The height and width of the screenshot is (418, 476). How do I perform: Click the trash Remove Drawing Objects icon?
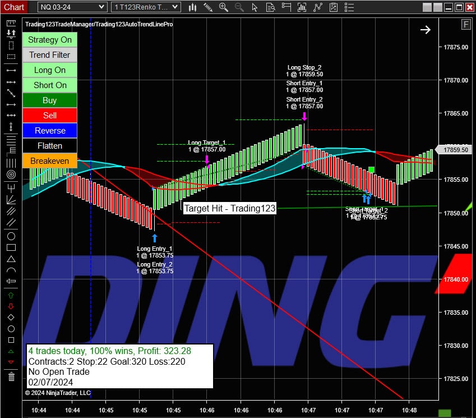[11, 376]
